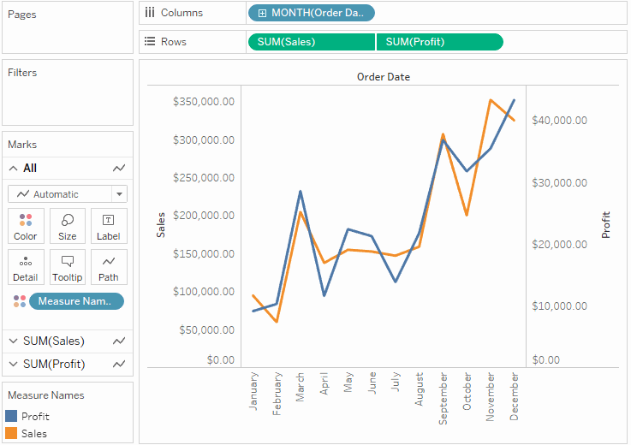Click the Measure Names legend title

click(46, 395)
